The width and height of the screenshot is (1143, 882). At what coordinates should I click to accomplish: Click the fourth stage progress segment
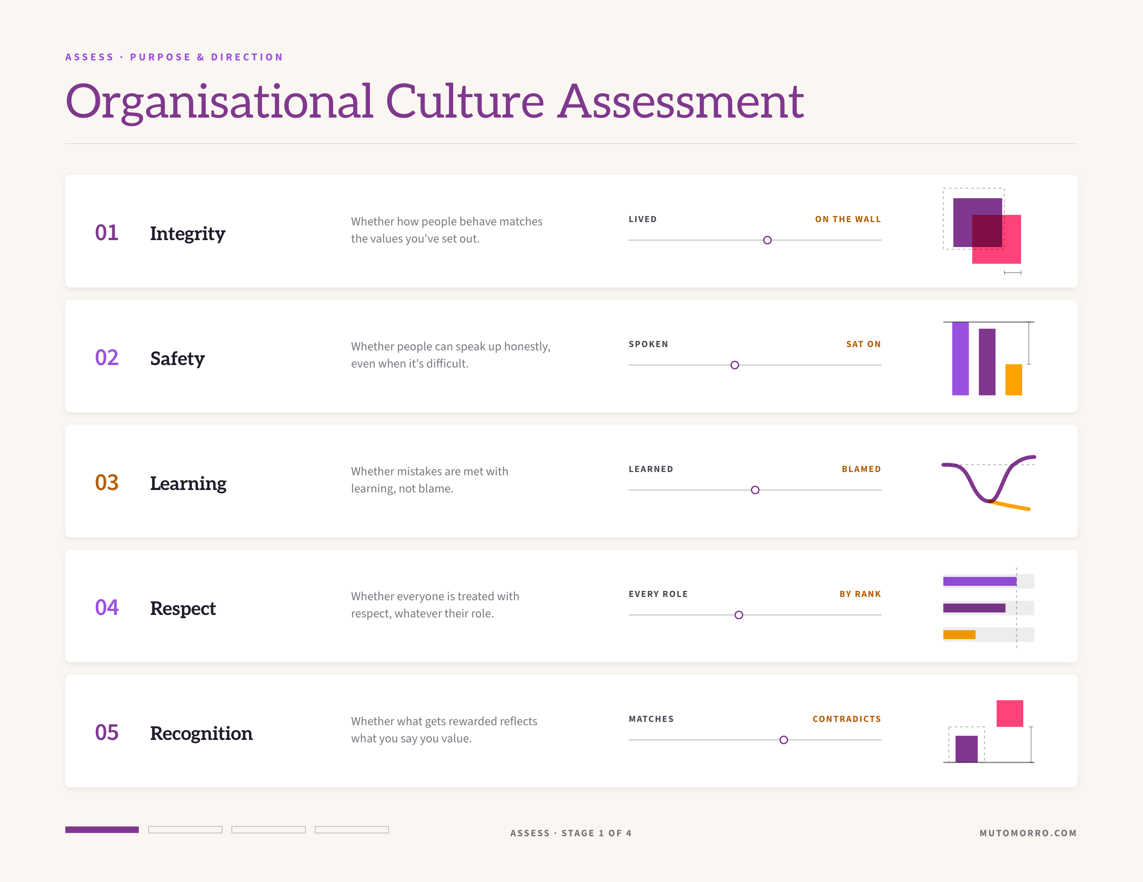[x=352, y=830]
